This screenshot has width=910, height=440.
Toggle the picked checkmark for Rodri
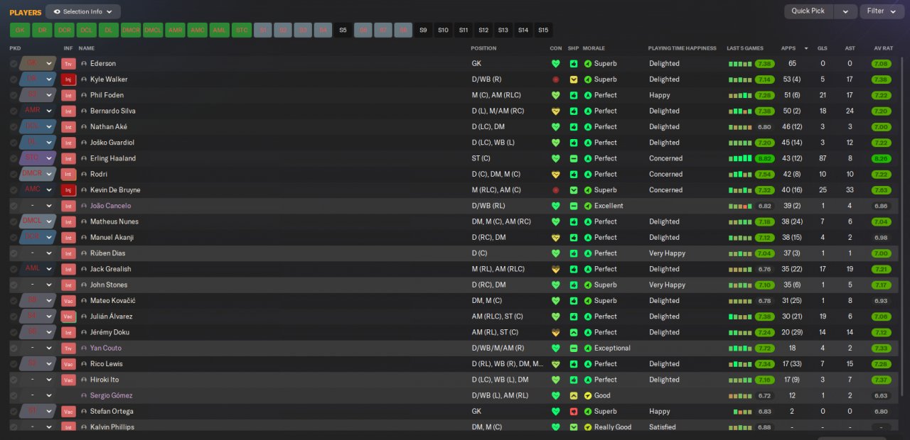14,175
